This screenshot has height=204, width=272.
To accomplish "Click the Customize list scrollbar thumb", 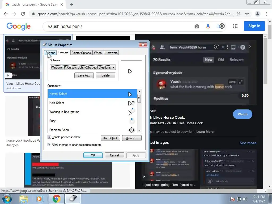I will click(139, 98).
